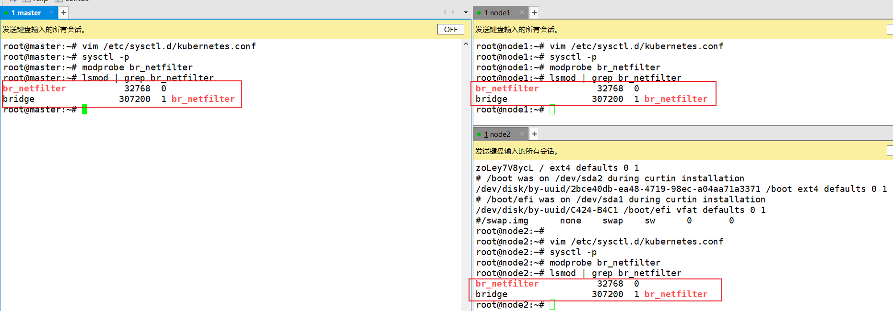This screenshot has height=311, width=893.
Task: Click the "/boot was on /dev/sda2" comment
Action: [610, 178]
